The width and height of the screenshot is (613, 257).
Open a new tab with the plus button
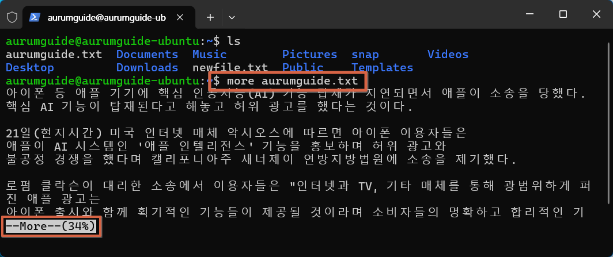point(210,18)
